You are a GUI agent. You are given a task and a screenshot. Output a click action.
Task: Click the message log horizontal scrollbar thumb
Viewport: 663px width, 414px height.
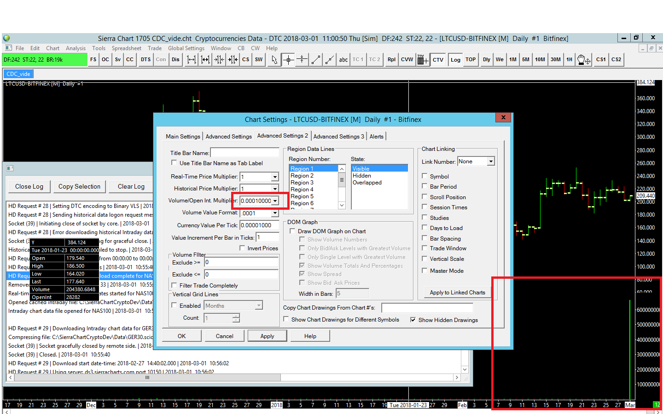coord(147,378)
